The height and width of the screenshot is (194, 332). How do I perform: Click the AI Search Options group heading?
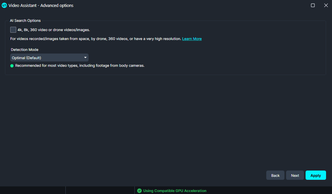(x=25, y=20)
